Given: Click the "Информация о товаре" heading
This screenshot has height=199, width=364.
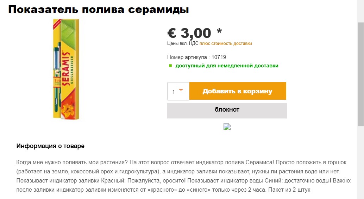Looking at the screenshot, I should point(50,146).
